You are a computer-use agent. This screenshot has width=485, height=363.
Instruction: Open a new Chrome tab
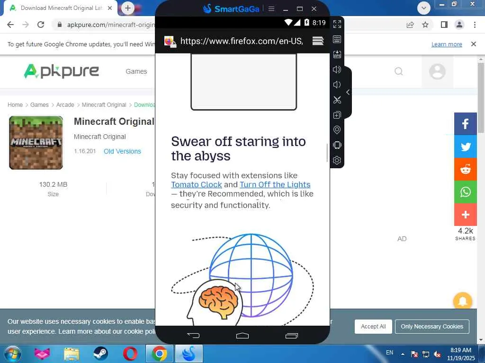128,8
